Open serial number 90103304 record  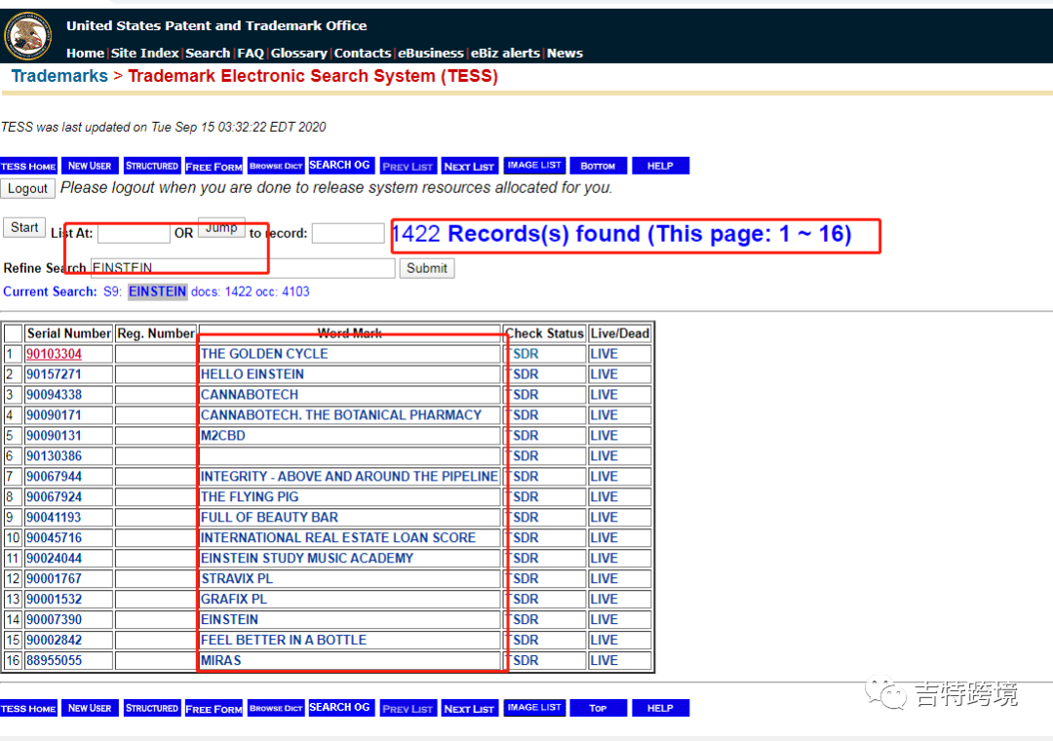tap(54, 354)
